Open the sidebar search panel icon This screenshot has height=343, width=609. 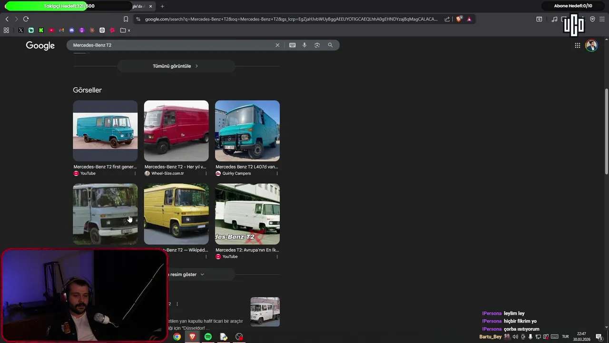tap(539, 19)
